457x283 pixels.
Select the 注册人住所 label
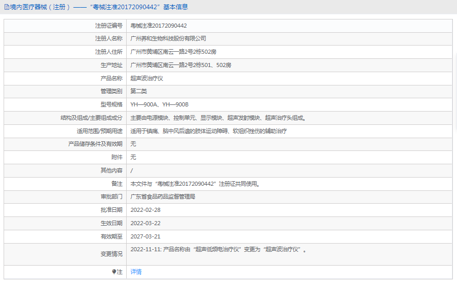109,52
